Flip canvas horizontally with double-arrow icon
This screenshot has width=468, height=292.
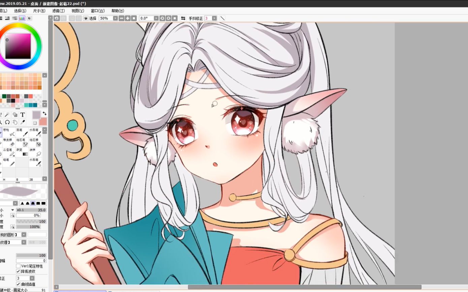click(x=183, y=18)
